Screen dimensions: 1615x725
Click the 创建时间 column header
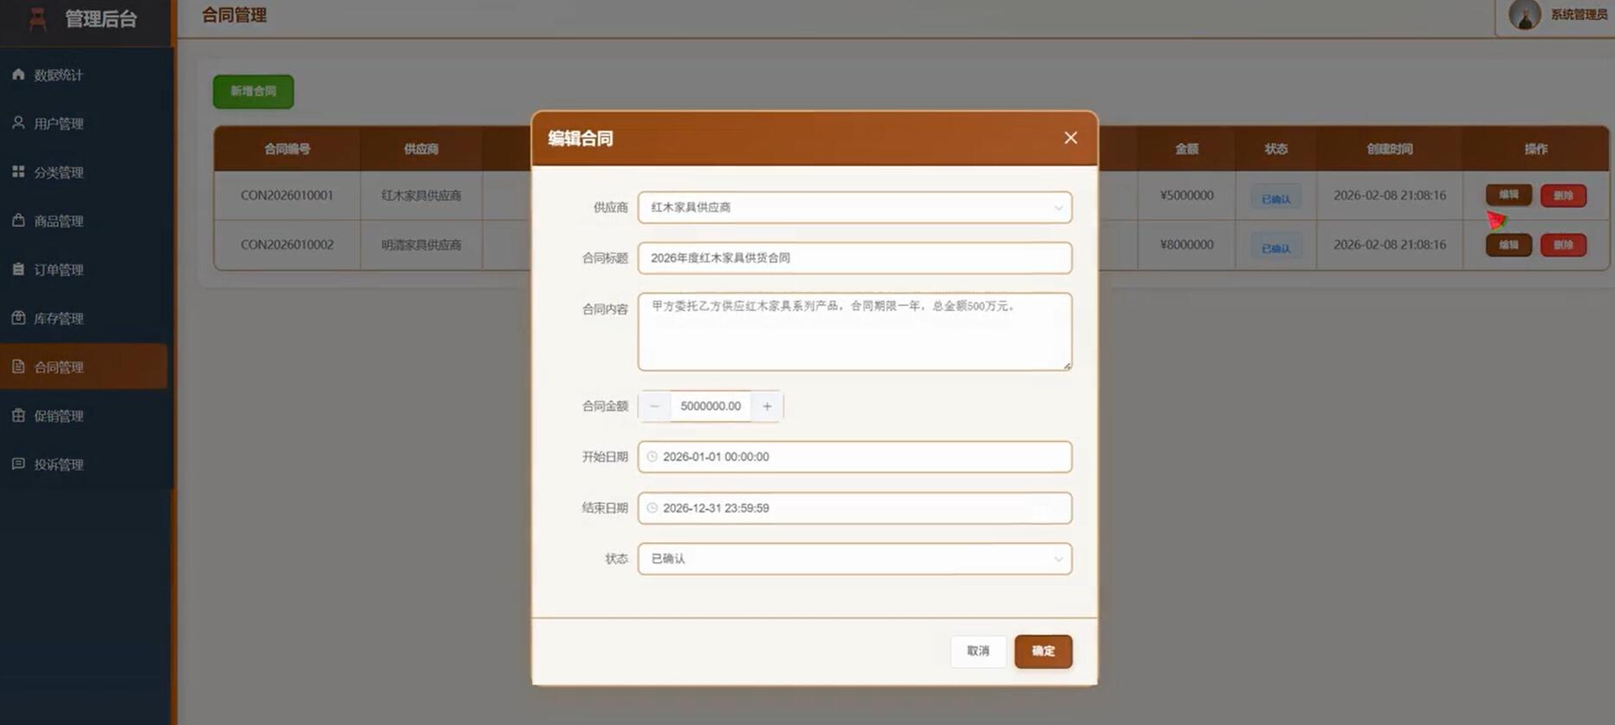[1390, 149]
